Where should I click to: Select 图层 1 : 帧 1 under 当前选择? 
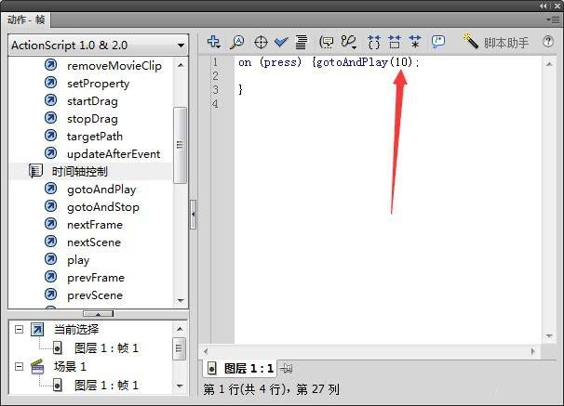106,347
